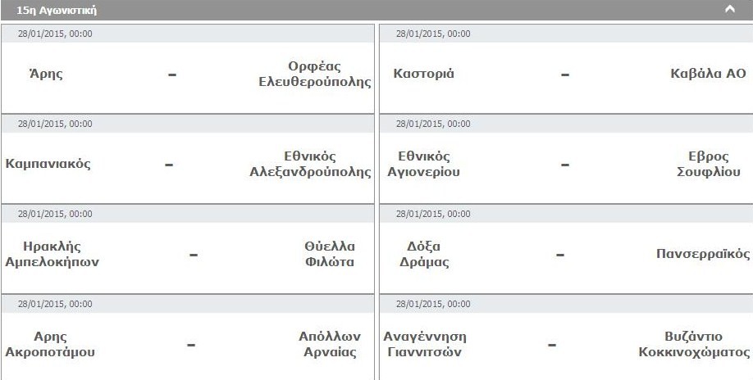
Task: Open Εθνικός Αγιονερίου team page
Action: (x=423, y=164)
